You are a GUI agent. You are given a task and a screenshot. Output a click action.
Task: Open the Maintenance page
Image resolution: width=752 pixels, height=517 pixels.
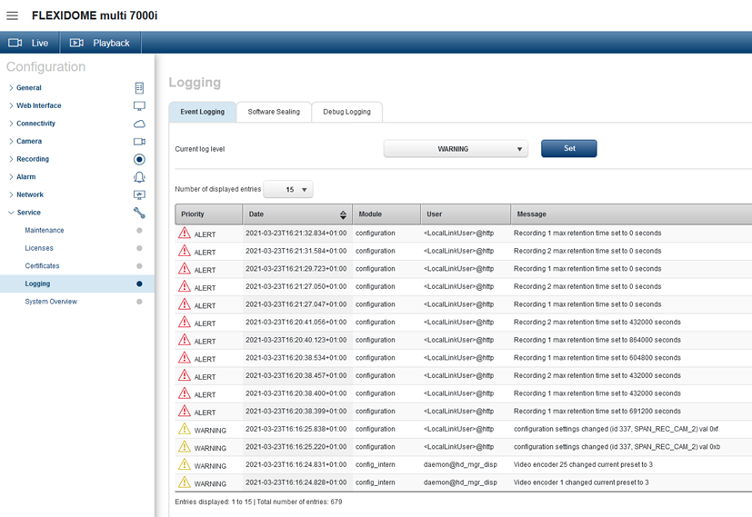(x=45, y=231)
